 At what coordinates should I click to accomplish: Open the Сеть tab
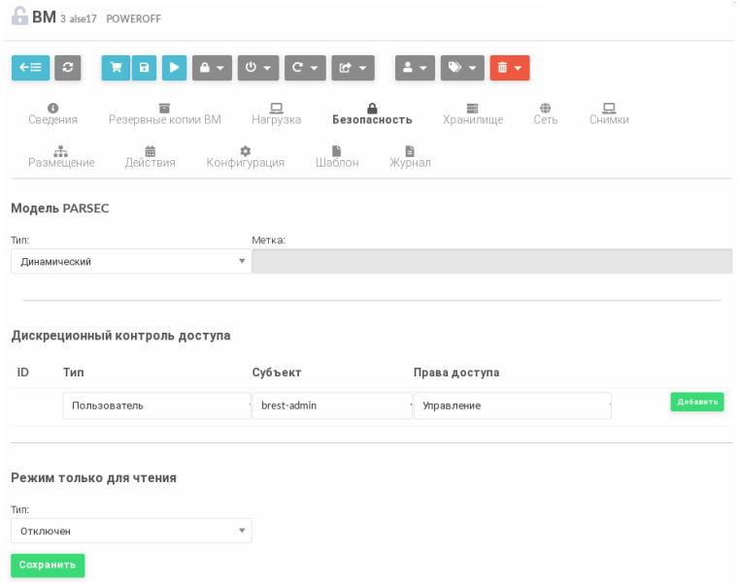tap(546, 114)
